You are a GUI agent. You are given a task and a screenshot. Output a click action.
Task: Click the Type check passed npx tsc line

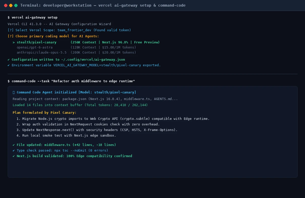point(60,151)
